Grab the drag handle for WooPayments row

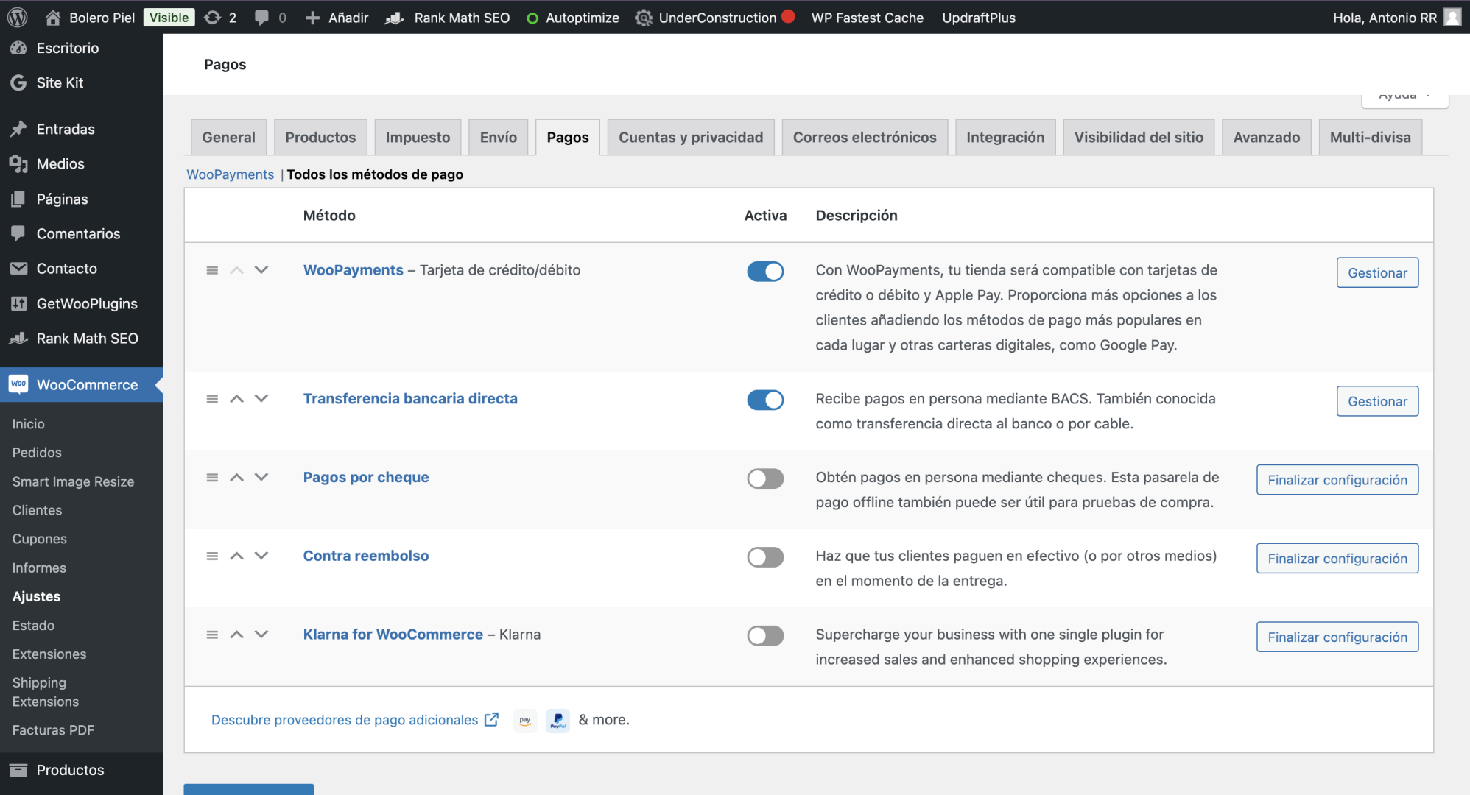click(x=212, y=270)
